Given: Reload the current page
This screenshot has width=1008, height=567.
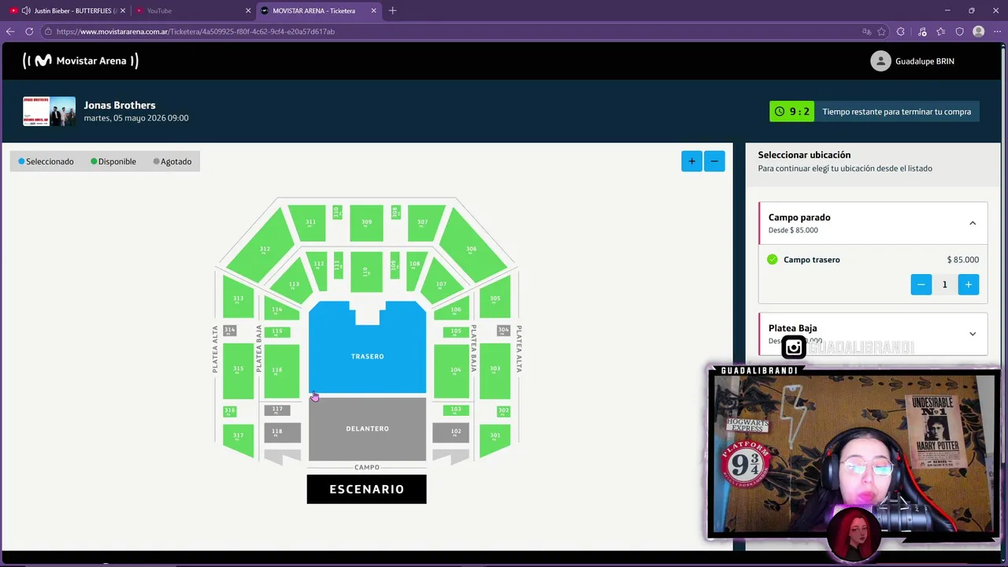Looking at the screenshot, I should pyautogui.click(x=29, y=31).
